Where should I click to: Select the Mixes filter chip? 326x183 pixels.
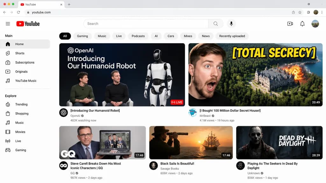pos(188,36)
